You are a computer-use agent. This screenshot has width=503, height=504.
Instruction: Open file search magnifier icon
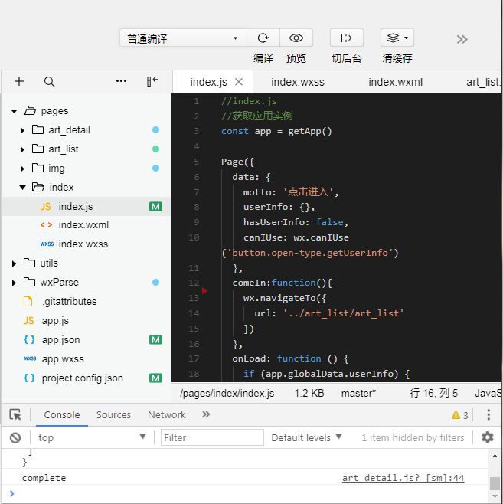[x=49, y=81]
